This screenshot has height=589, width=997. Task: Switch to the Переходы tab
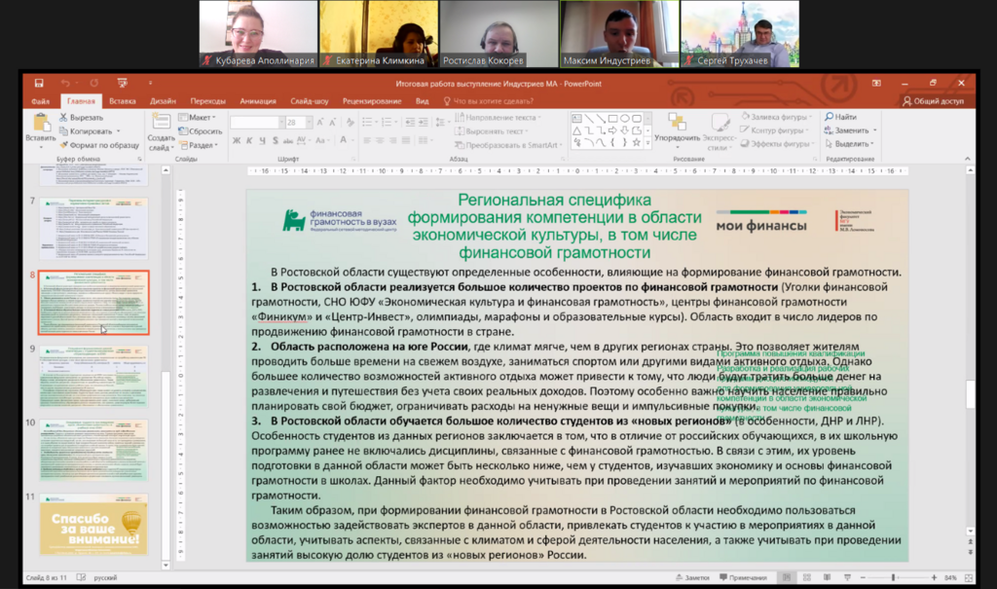point(207,101)
